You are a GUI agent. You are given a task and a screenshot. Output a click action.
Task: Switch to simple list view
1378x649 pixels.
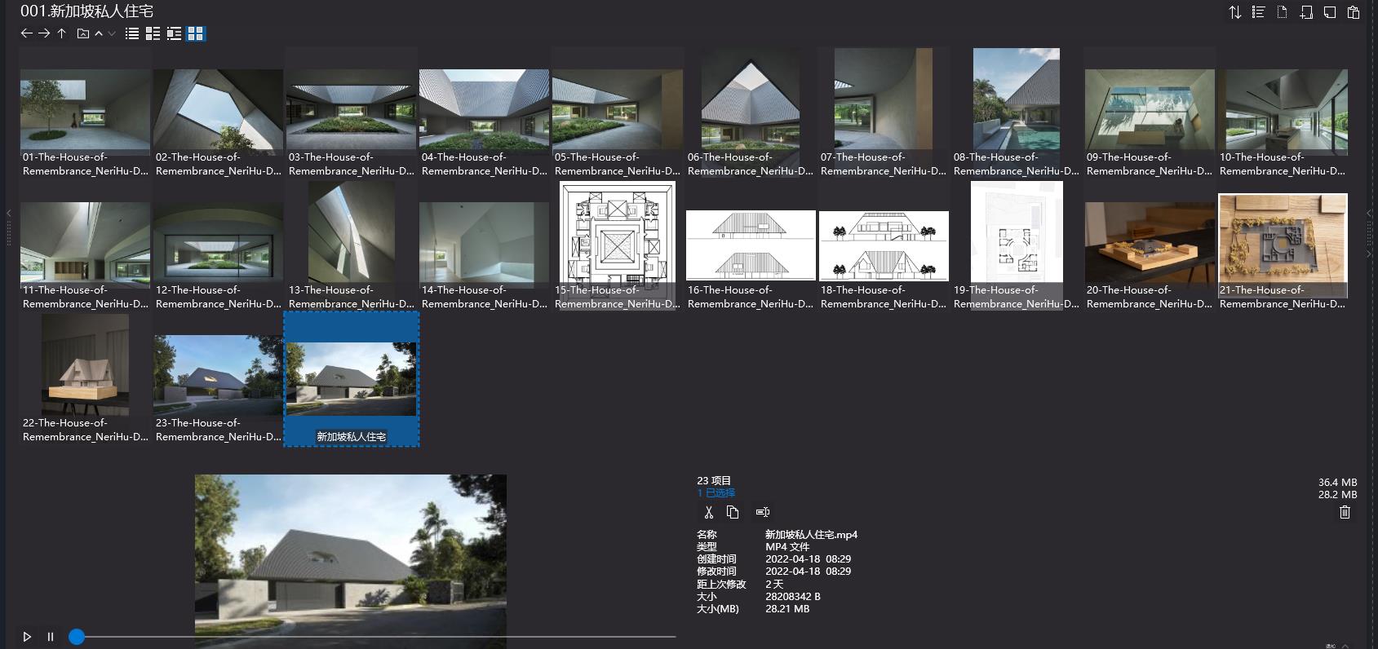coord(132,33)
